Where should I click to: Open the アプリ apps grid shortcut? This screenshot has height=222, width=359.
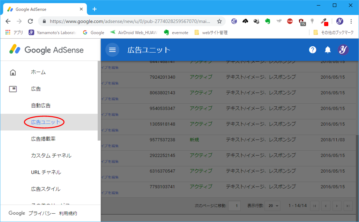coord(14,32)
